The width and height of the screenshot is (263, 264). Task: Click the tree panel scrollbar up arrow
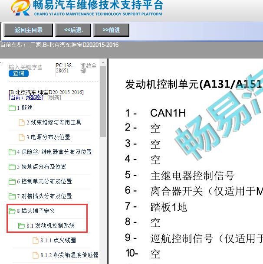[103, 63]
